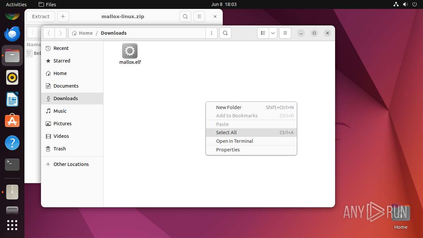Open Videos in the sidebar
The image size is (423, 238).
coord(72,136)
